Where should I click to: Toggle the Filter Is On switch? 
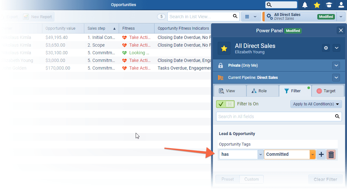point(225,104)
